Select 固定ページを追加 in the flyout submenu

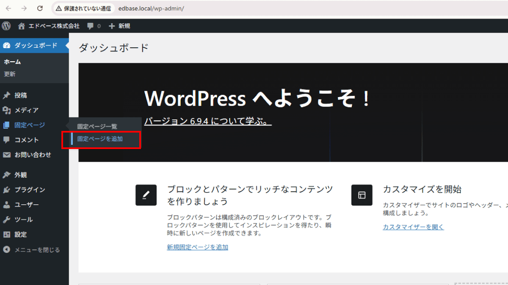pyautogui.click(x=100, y=139)
